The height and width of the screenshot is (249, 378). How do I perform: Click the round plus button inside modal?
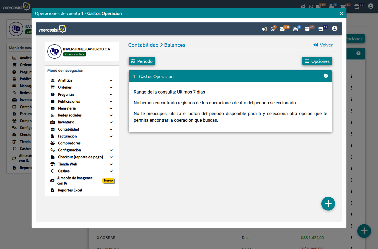click(328, 204)
